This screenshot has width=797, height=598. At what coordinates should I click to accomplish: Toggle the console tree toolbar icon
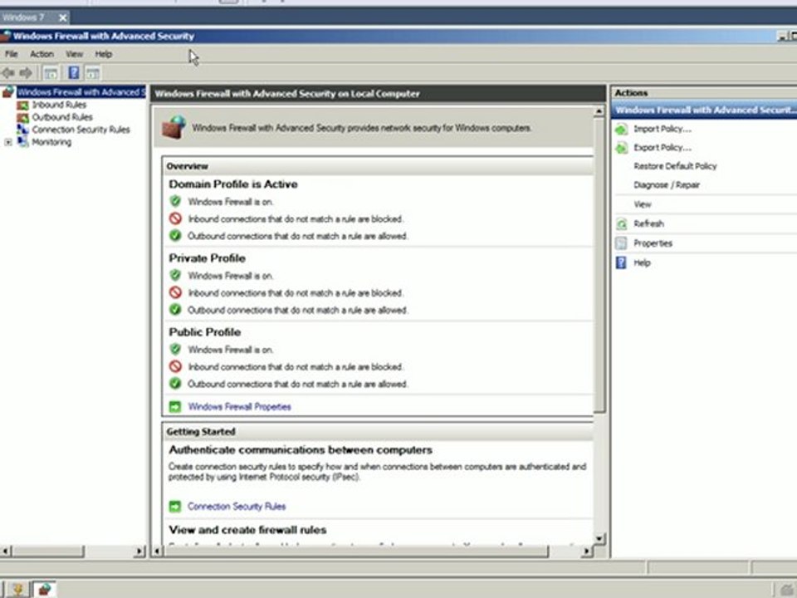click(51, 73)
